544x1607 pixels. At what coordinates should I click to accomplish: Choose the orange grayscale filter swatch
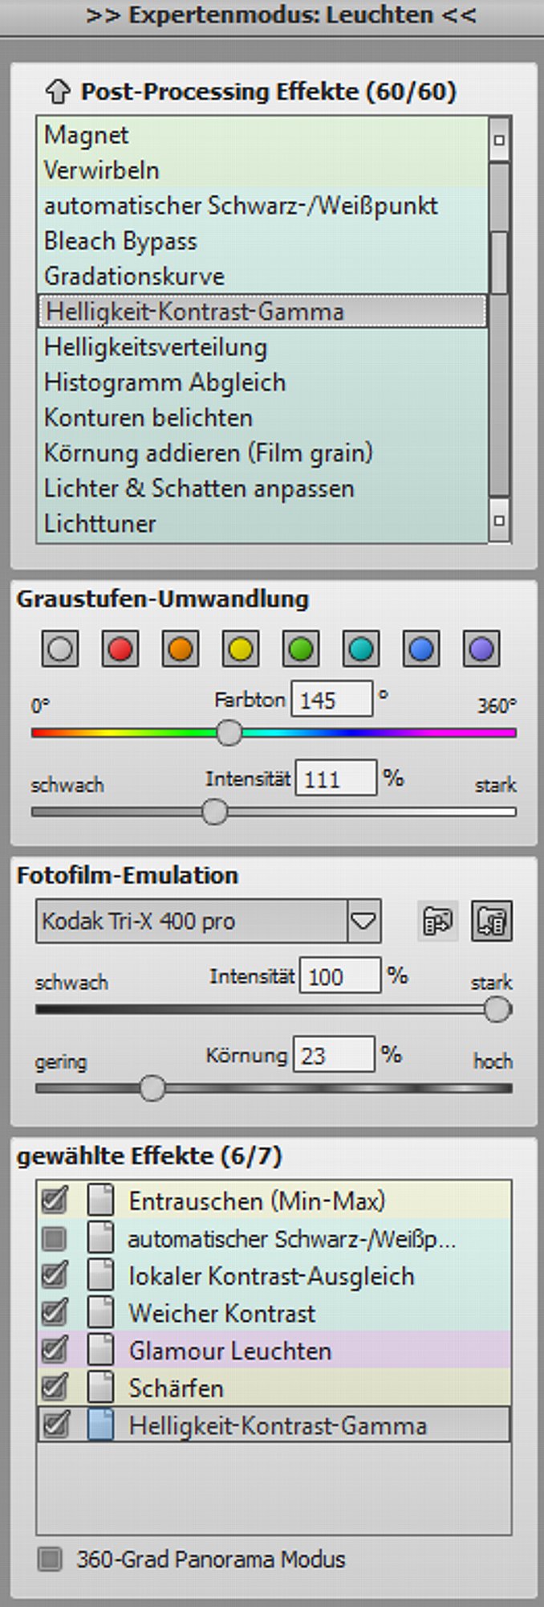181,649
